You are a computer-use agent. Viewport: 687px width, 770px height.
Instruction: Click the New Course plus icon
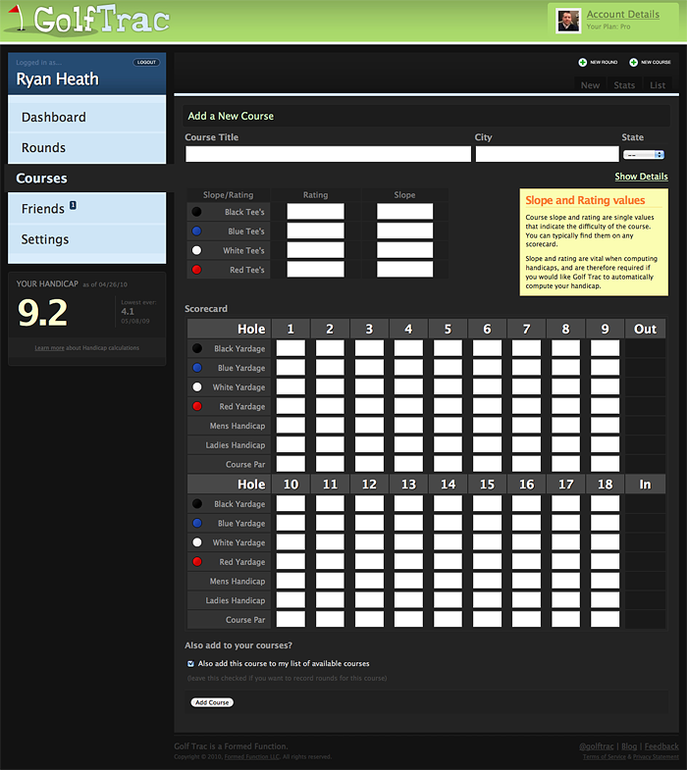click(633, 63)
